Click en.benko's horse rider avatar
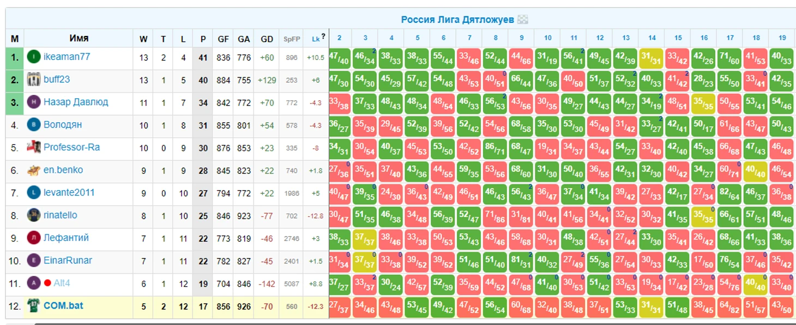This screenshot has width=796, height=325. tap(34, 170)
